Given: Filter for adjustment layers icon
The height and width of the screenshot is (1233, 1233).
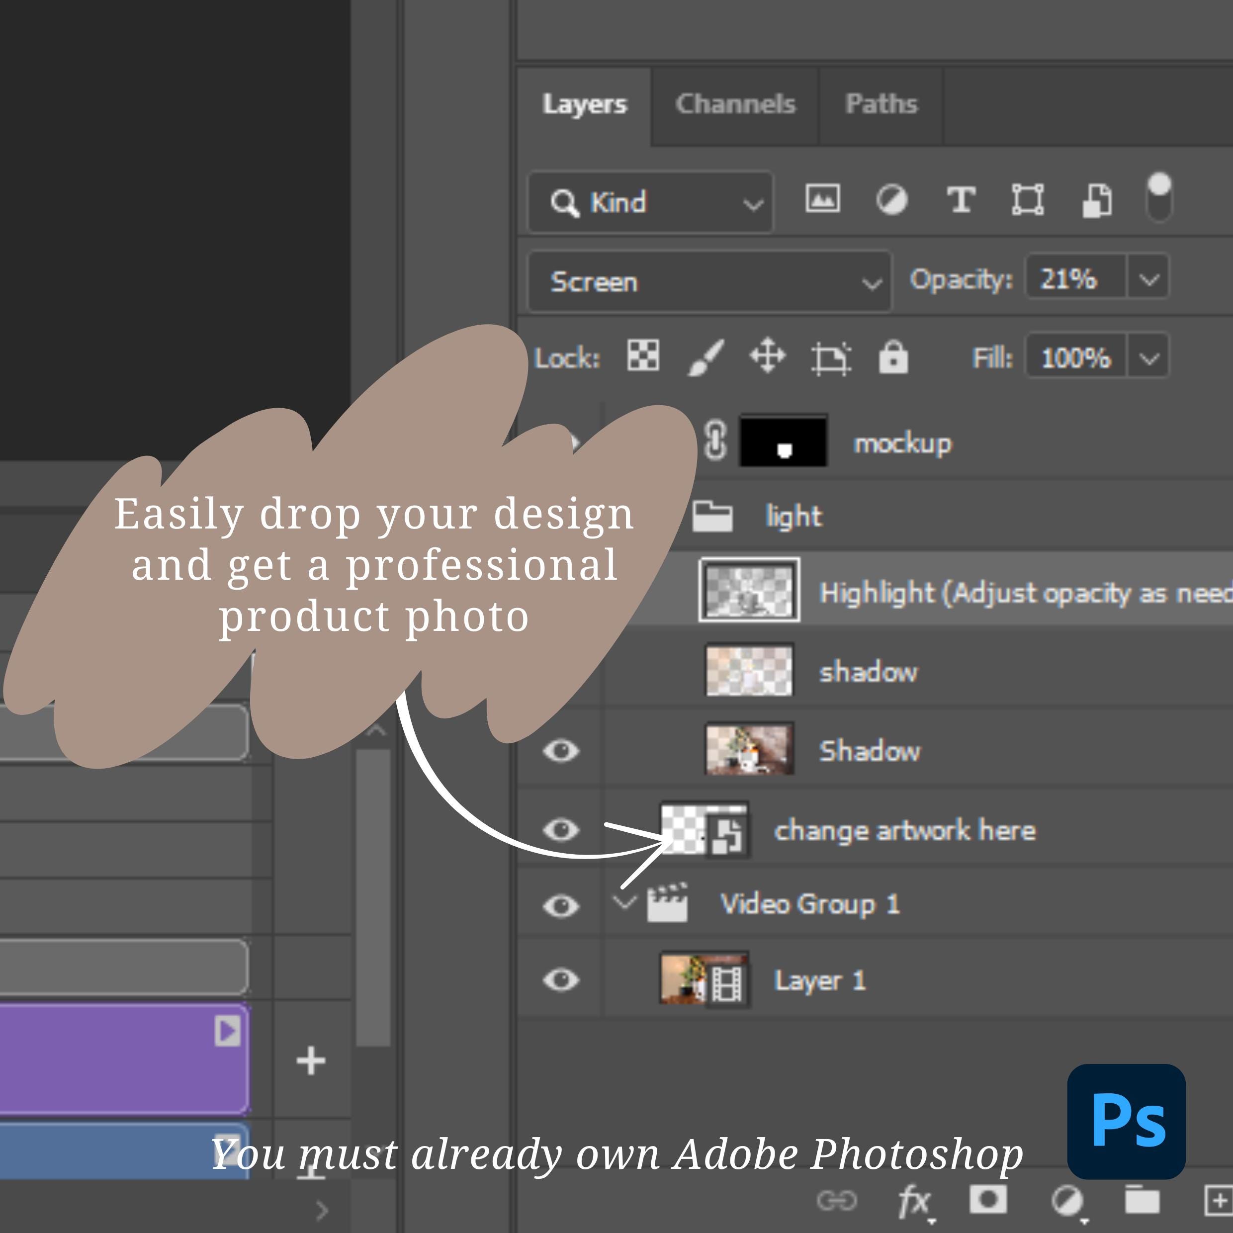Looking at the screenshot, I should [891, 200].
